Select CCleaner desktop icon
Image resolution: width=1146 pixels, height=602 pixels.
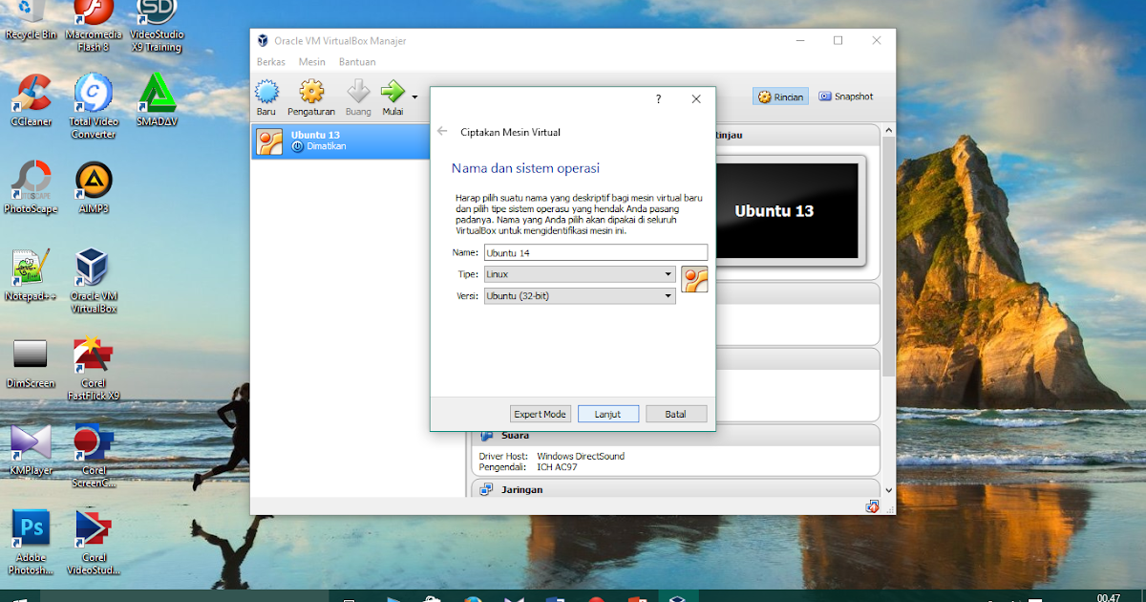(x=32, y=100)
